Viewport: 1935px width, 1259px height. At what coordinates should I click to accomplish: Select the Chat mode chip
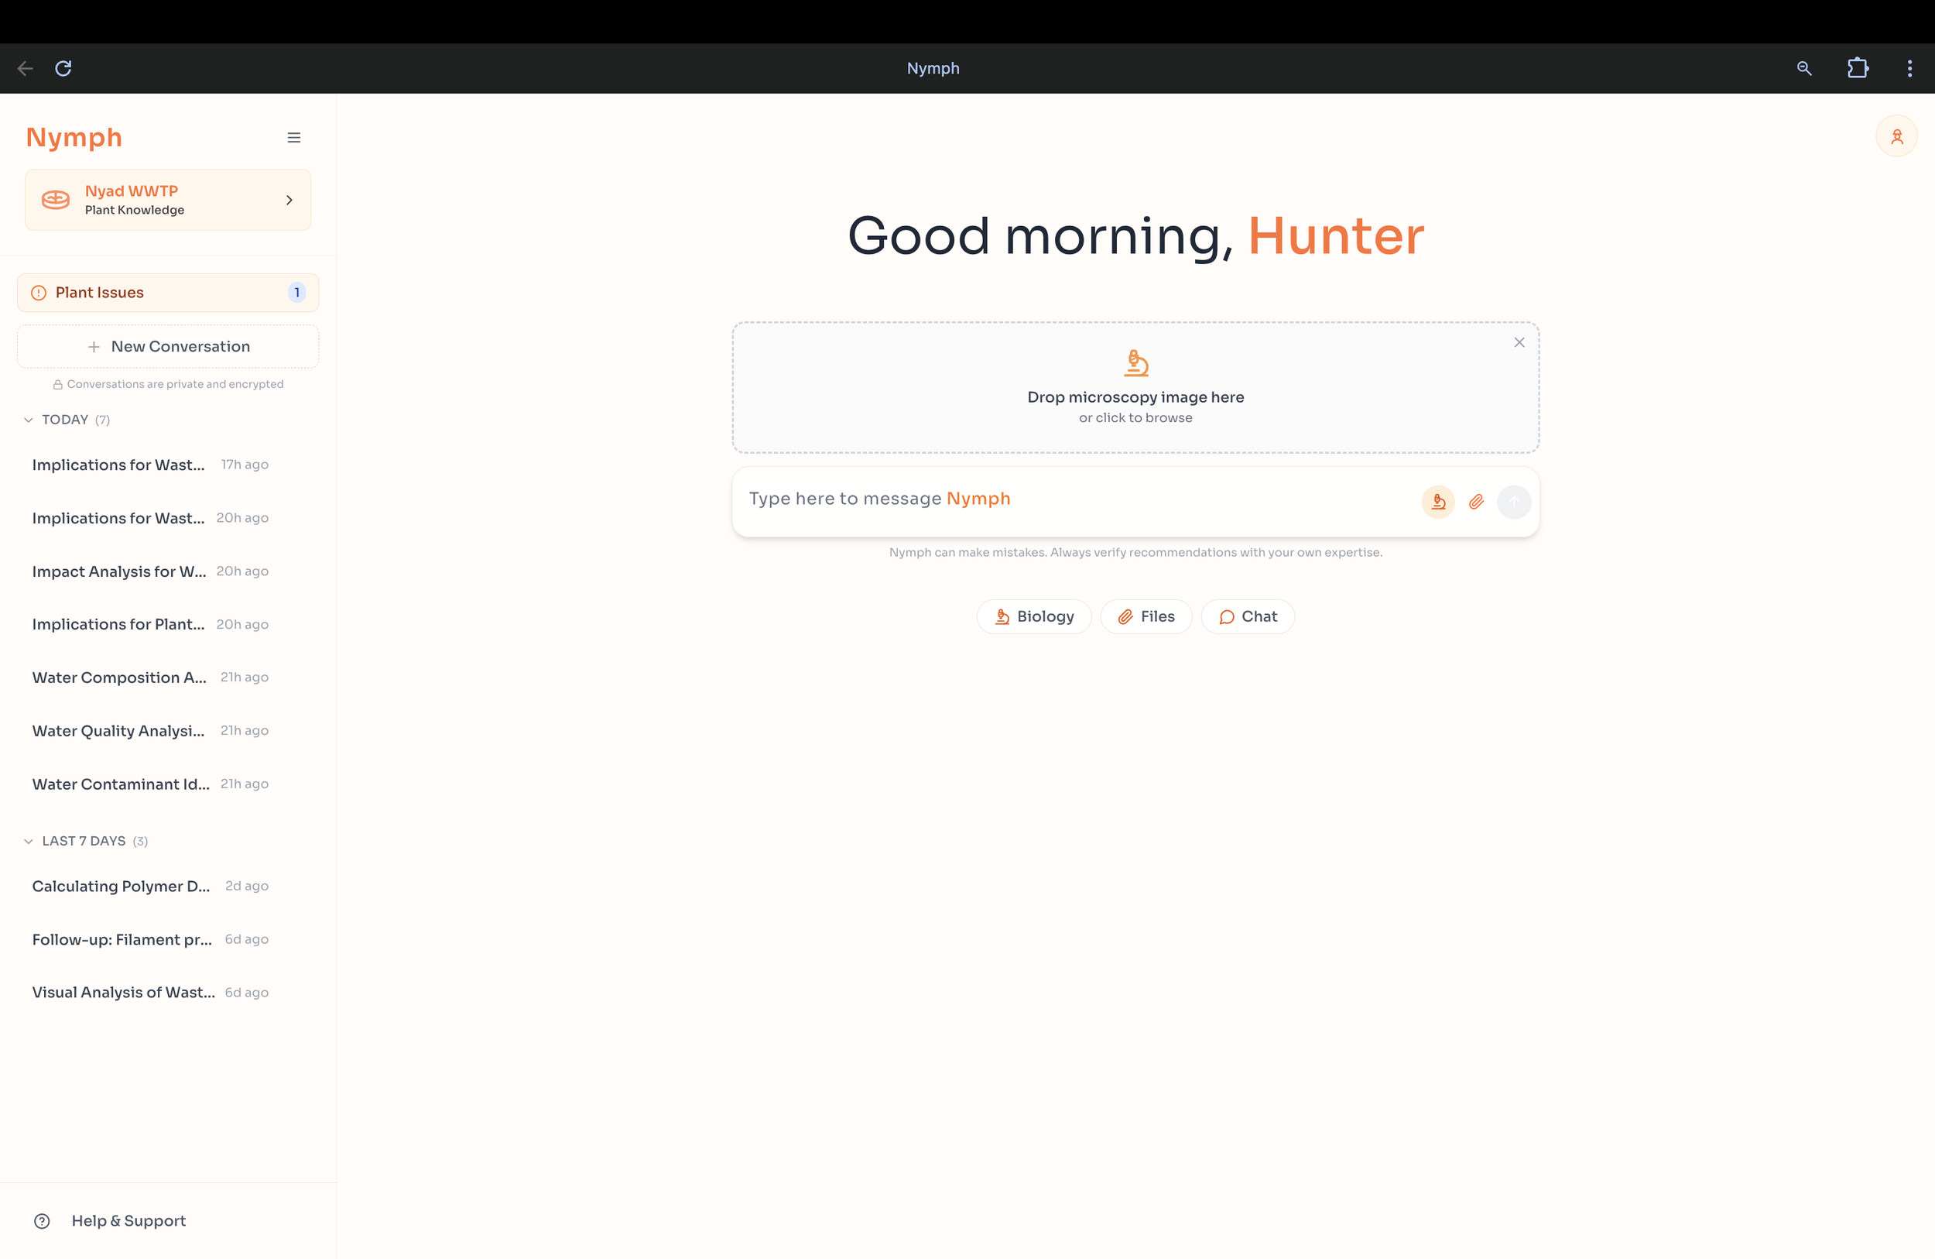[x=1247, y=616]
